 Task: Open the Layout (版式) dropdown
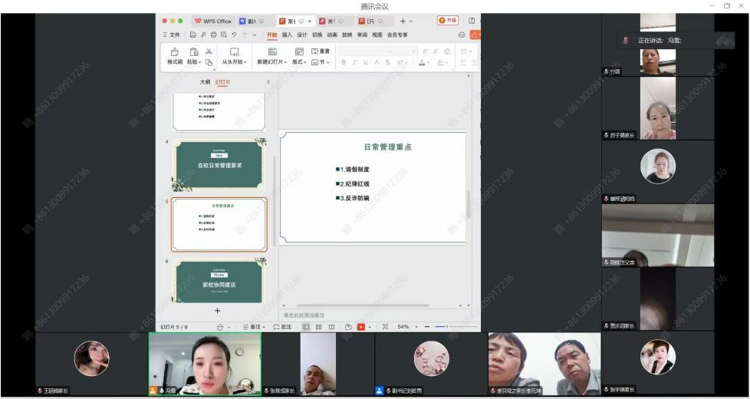tap(300, 62)
